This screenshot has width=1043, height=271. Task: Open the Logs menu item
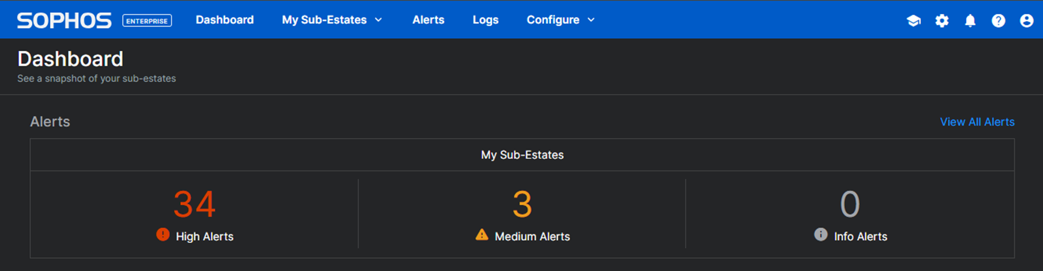[x=485, y=20]
